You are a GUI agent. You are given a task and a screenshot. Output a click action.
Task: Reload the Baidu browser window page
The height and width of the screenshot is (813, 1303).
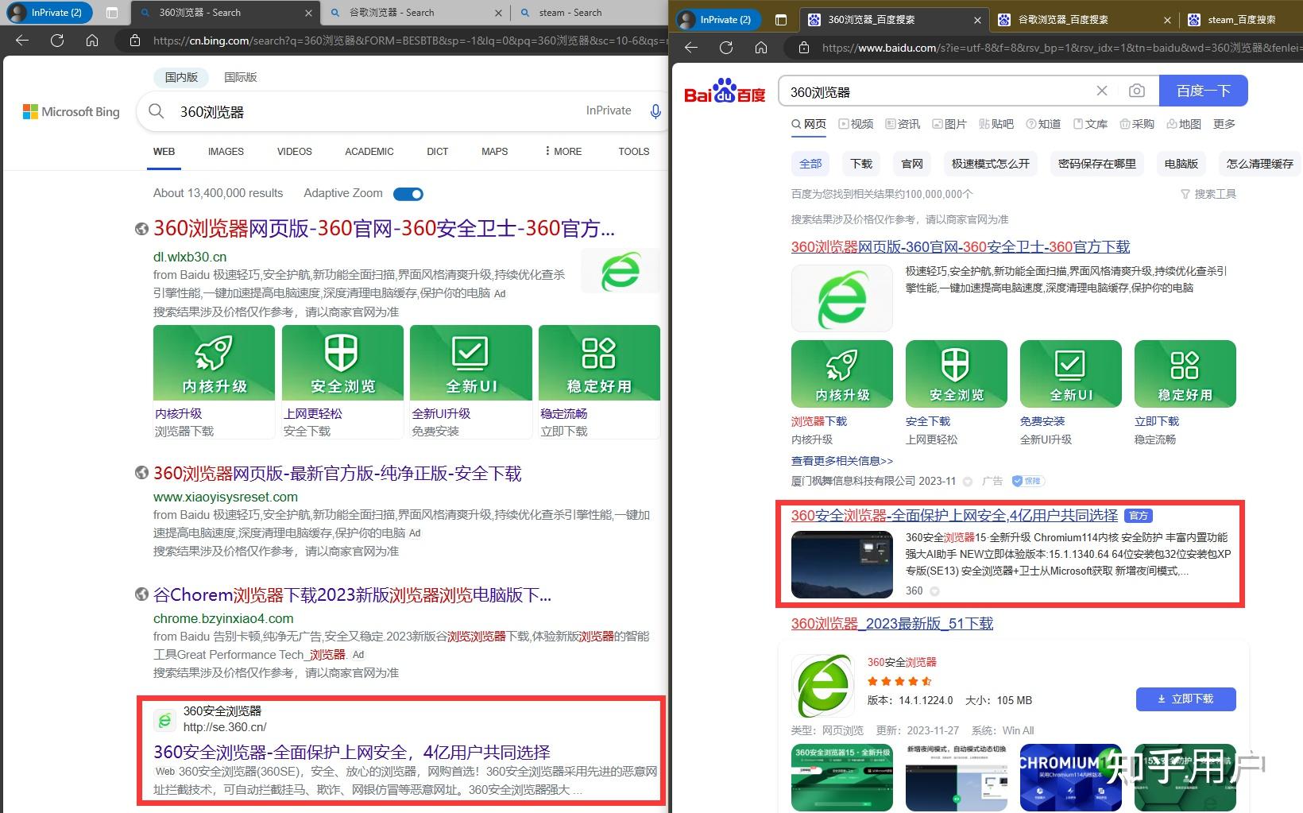(x=726, y=48)
